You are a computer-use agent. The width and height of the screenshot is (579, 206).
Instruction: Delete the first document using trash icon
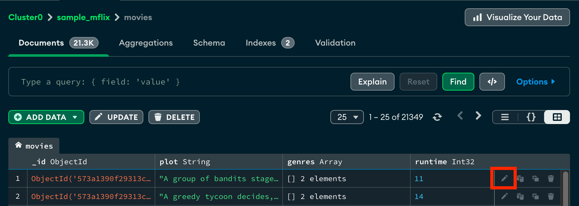coord(551,179)
